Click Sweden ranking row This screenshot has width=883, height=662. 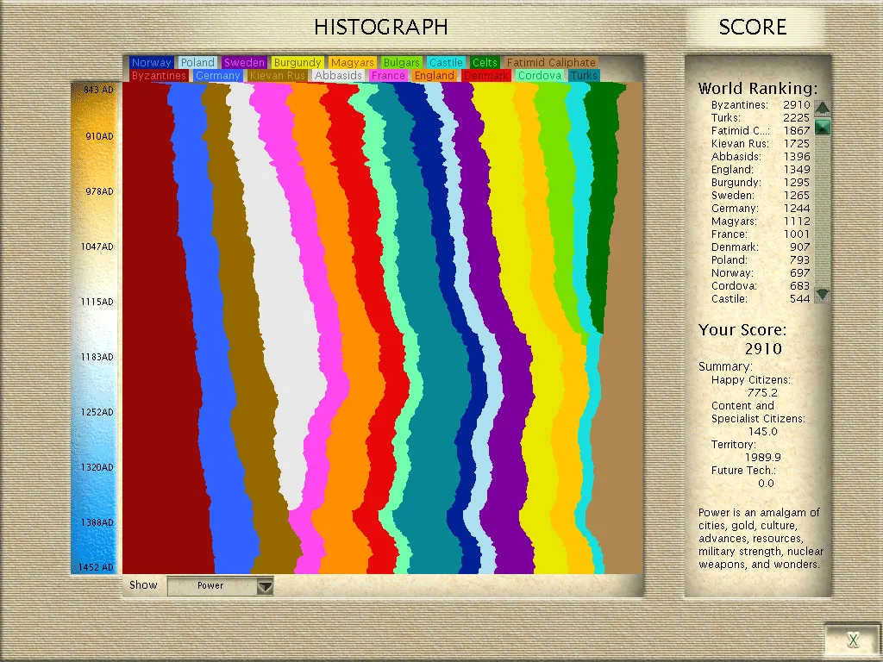761,196
